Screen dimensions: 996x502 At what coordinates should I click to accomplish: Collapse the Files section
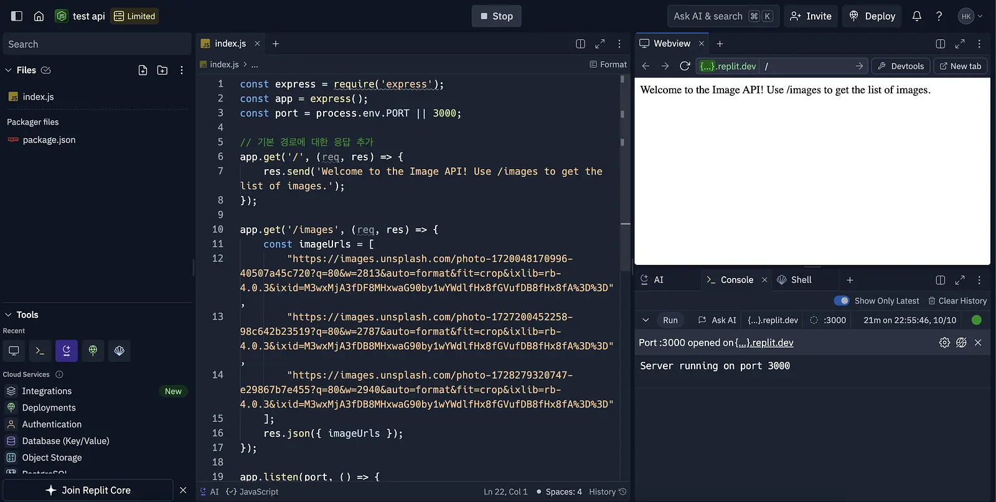pos(9,70)
